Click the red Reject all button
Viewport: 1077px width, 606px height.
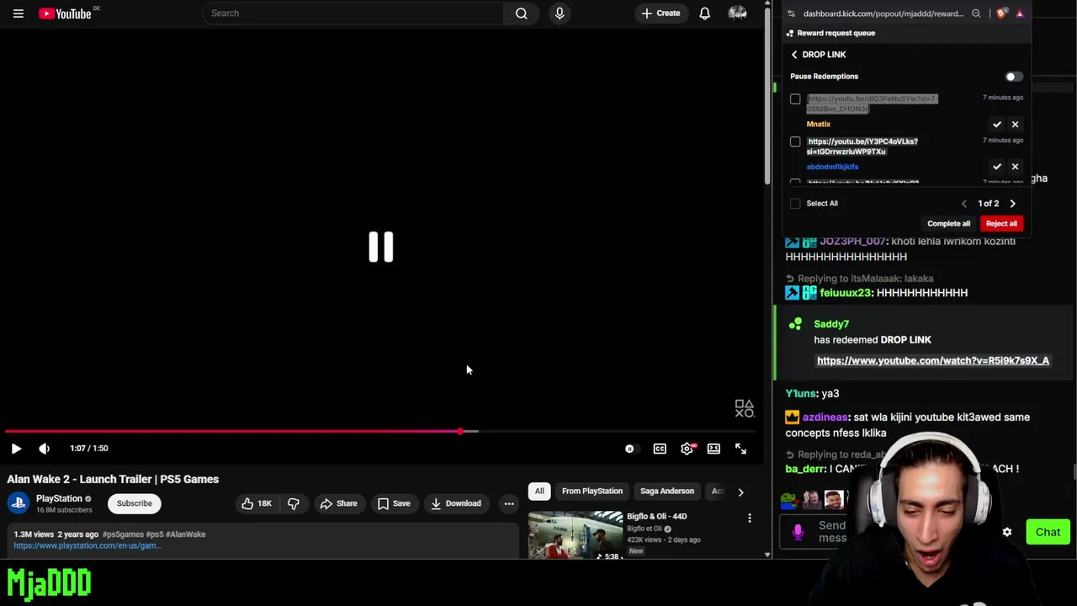pos(1001,224)
